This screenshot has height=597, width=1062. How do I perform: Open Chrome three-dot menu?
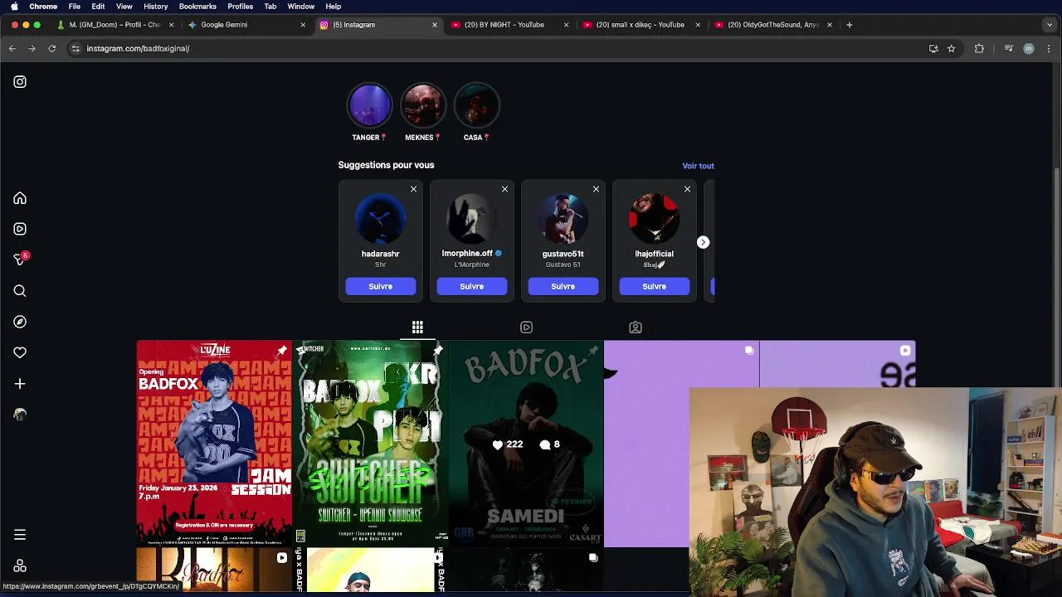(x=1049, y=49)
